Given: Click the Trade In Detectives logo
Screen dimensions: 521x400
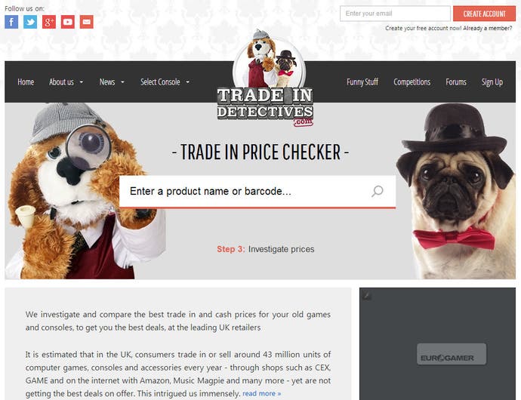Looking at the screenshot, I should (265, 78).
